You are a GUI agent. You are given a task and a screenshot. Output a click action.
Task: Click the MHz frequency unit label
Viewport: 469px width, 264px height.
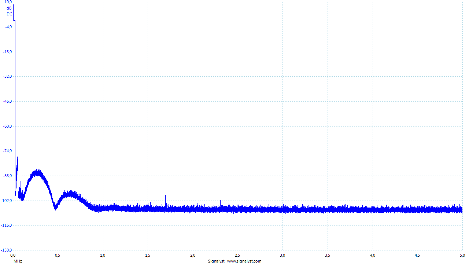(x=18, y=261)
